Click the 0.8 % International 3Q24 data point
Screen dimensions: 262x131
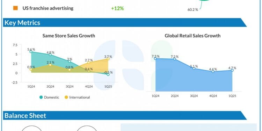pyautogui.click(x=70, y=70)
